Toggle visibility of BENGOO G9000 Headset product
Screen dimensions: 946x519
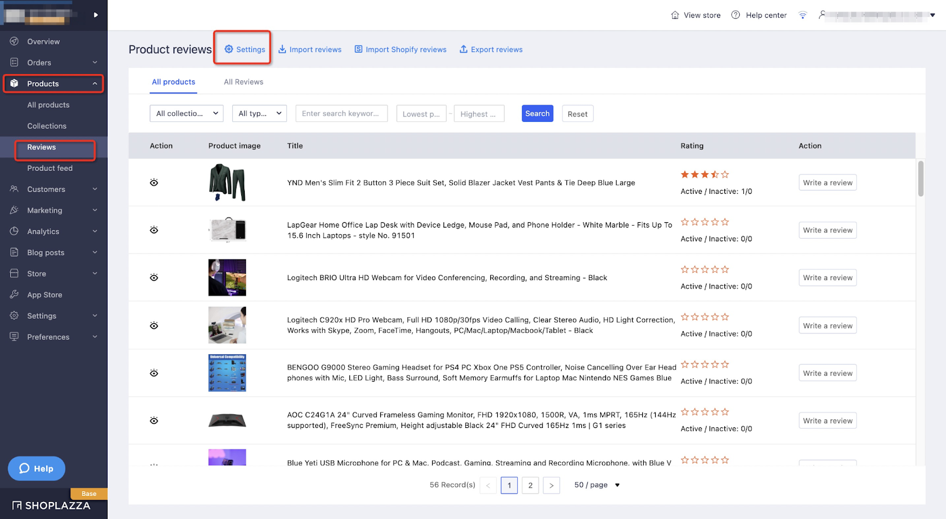[x=154, y=373]
